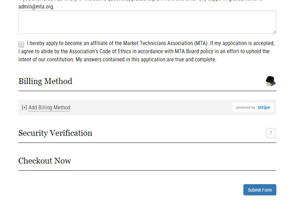Click the empty gray billing method bar
The width and height of the screenshot is (296, 215).
click(x=149, y=107)
